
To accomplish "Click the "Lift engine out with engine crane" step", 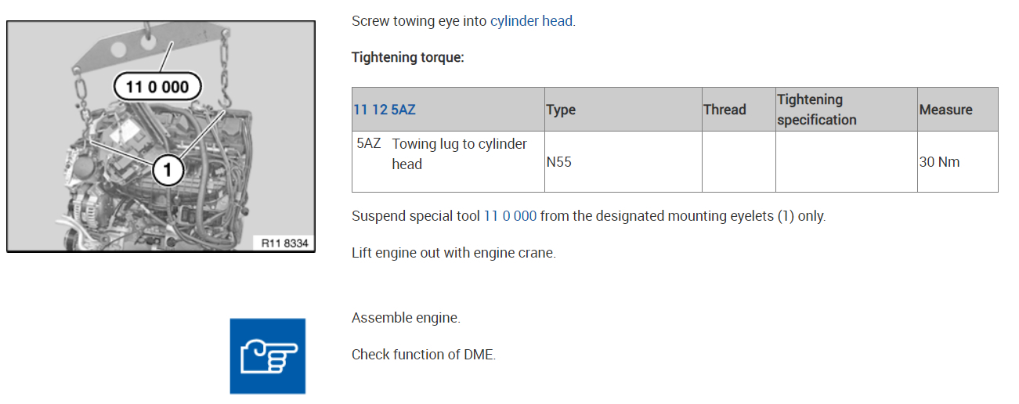I will (453, 253).
